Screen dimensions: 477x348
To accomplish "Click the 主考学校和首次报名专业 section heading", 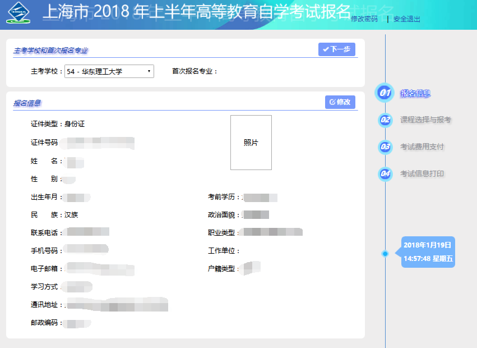I will point(51,51).
